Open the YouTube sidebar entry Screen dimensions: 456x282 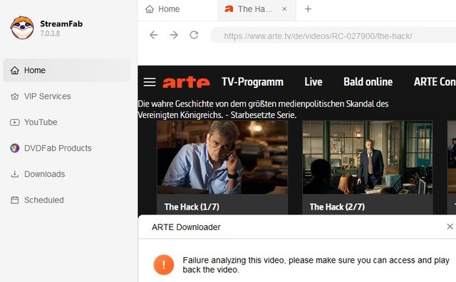click(66, 122)
